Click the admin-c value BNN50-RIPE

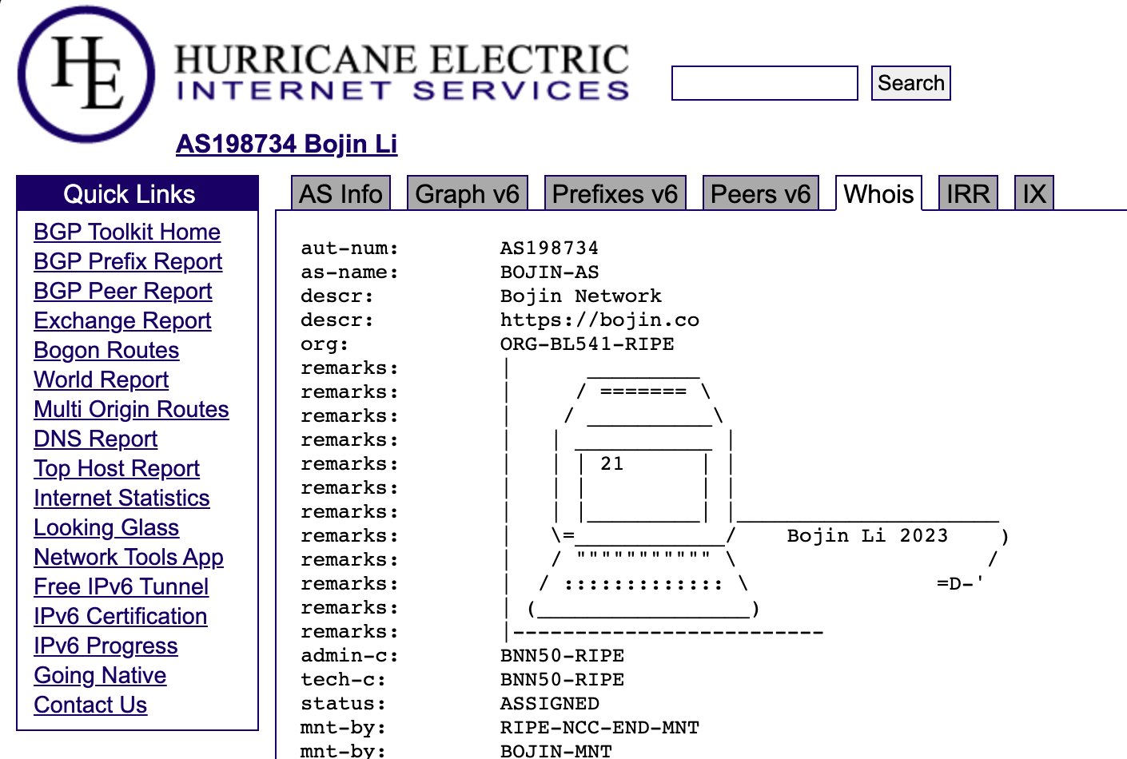[562, 655]
